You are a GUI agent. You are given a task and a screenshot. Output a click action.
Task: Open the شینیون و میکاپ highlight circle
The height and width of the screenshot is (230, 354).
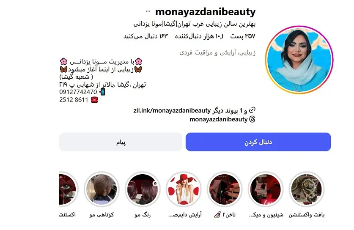point(266,189)
